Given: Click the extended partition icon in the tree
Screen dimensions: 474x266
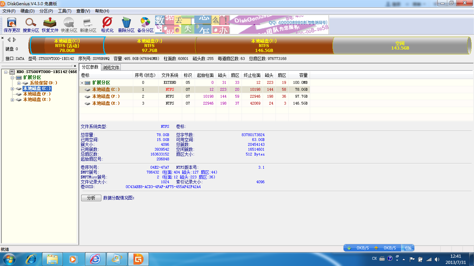Looking at the screenshot, I should click(19, 77).
